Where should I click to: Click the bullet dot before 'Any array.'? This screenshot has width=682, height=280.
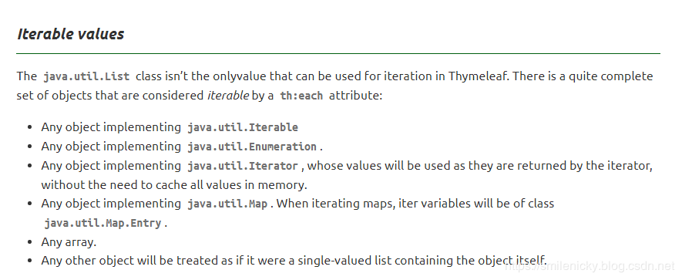[x=29, y=242]
